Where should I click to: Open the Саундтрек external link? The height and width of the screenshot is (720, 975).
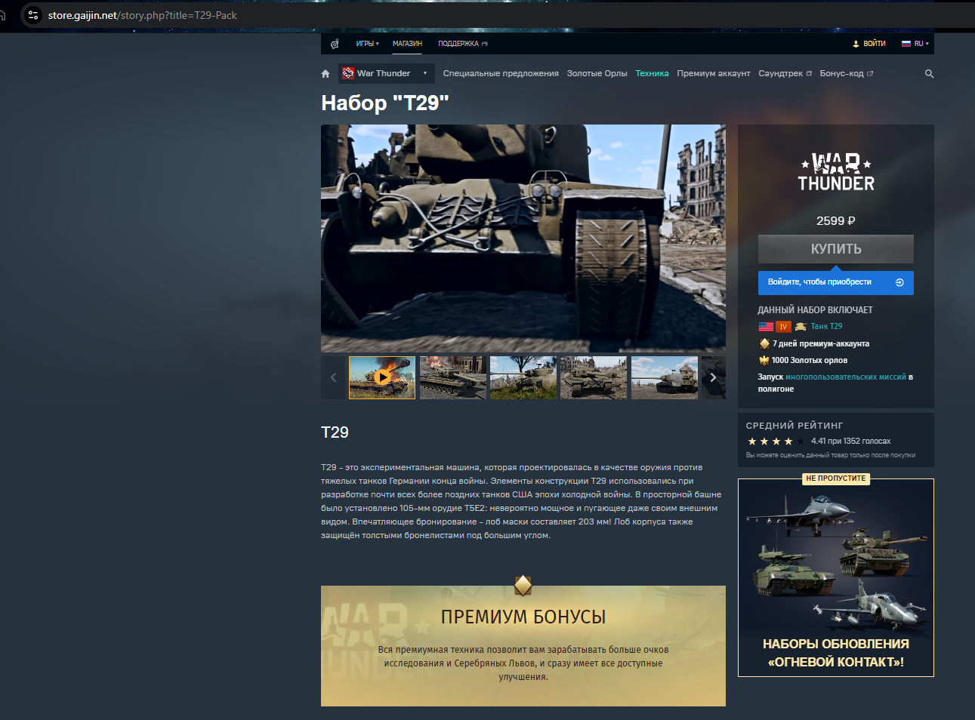click(x=785, y=74)
